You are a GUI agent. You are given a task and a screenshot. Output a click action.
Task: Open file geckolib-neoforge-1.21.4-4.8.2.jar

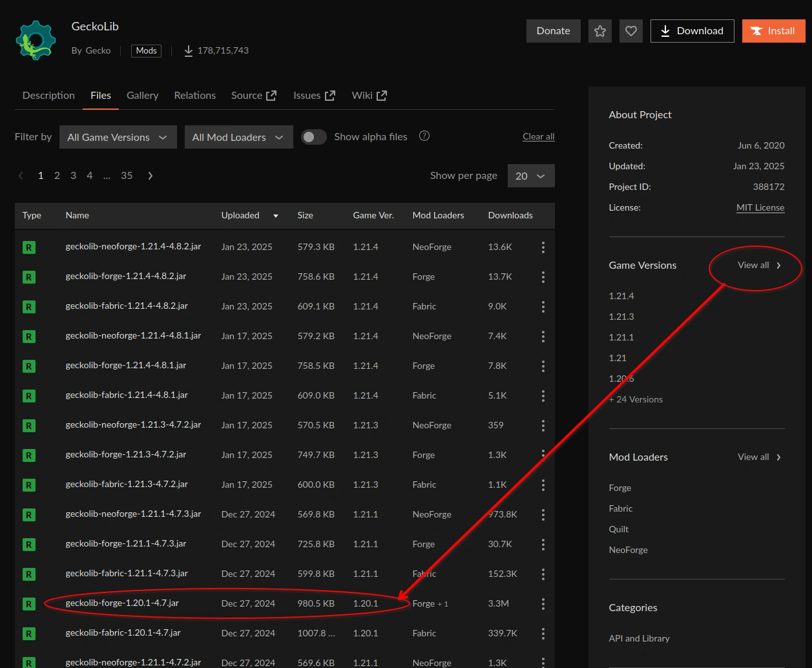point(133,246)
